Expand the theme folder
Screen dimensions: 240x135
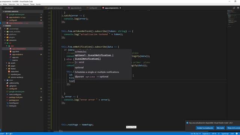13,69
